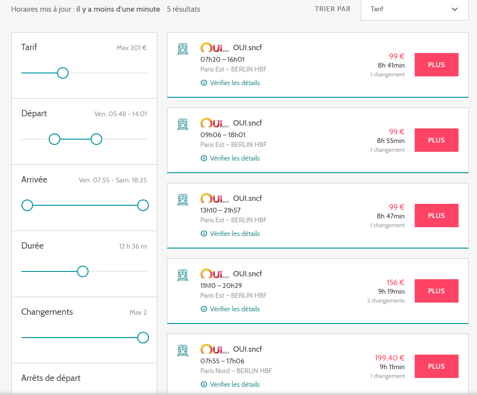The width and height of the screenshot is (477, 395).
Task: Click train icon of the 07h55 – 17h06 trip
Action: tap(183, 350)
